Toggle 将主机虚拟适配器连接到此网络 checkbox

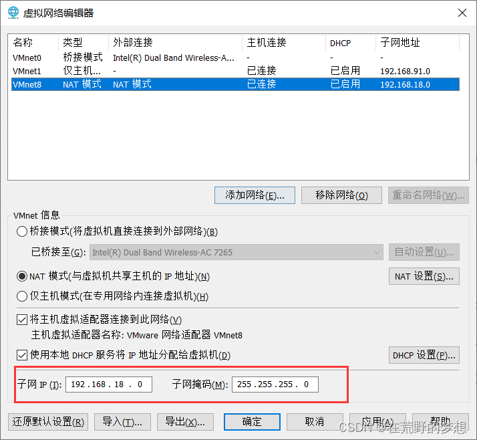point(22,320)
